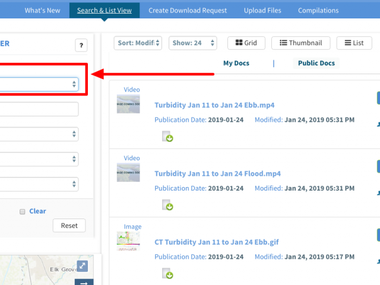Viewport: 380px width, 285px height.
Task: Switch to Grid view
Action: tap(246, 43)
